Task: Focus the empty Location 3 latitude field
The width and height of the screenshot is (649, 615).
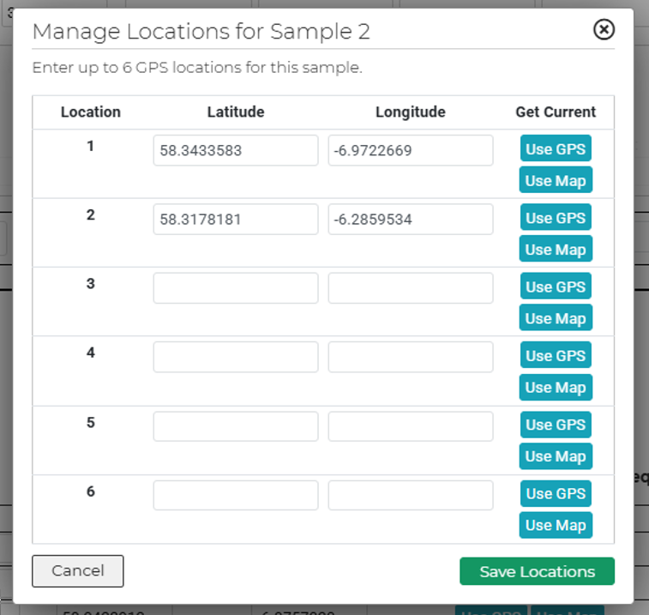Action: 235,288
